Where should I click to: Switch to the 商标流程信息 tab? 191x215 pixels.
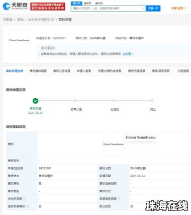tap(136, 71)
